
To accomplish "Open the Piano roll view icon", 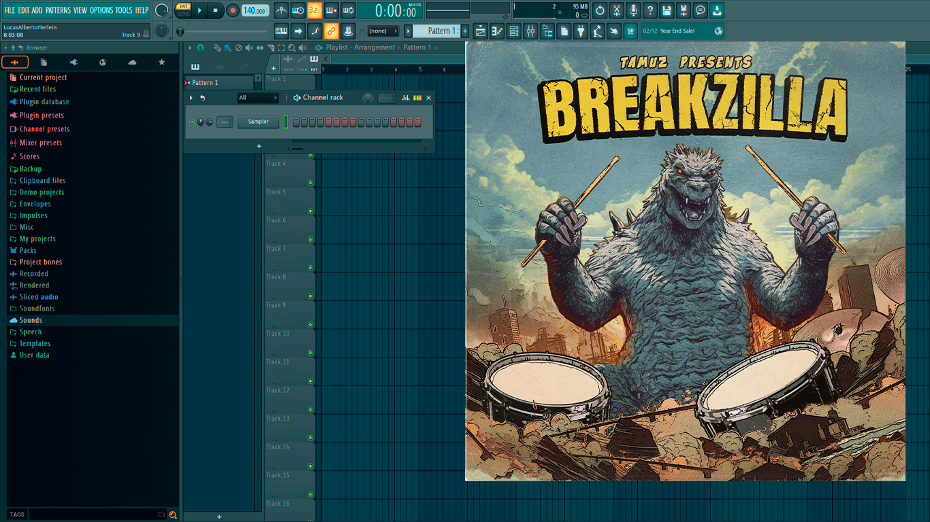I will click(x=497, y=31).
